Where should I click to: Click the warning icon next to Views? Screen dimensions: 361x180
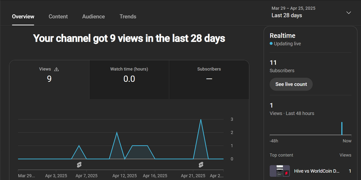[56, 69]
